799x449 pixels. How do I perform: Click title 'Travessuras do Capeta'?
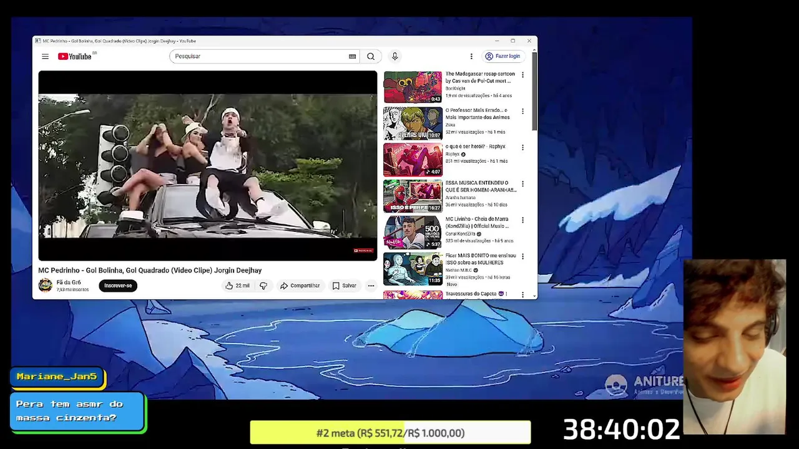476,294
